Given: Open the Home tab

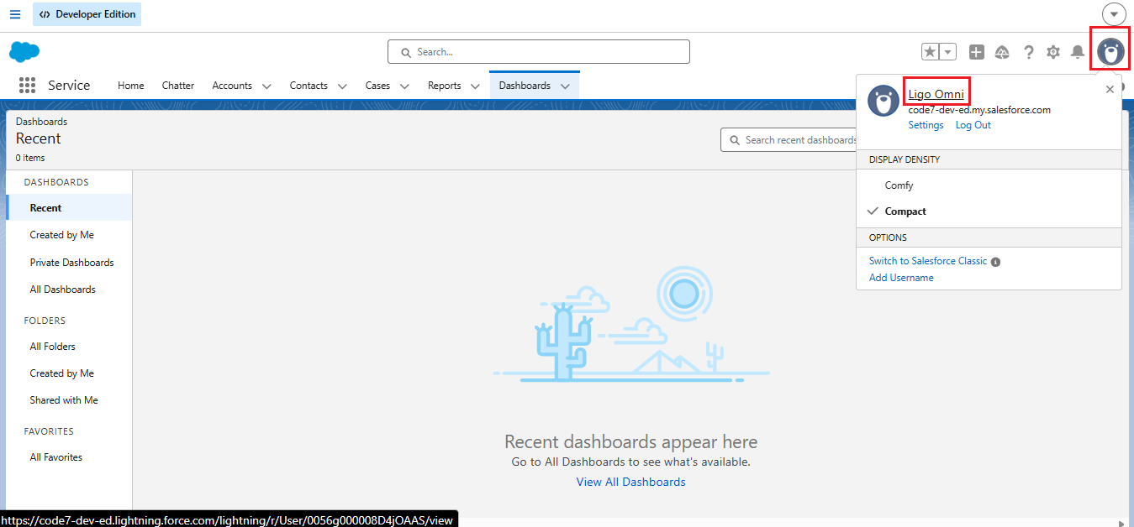Looking at the screenshot, I should [x=130, y=86].
